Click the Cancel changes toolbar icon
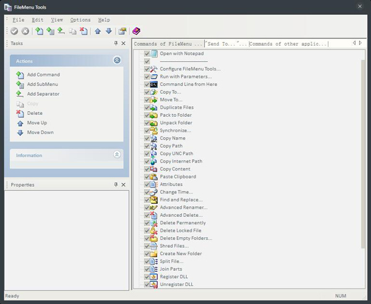Screen dimensions: 371x304 tap(25, 31)
